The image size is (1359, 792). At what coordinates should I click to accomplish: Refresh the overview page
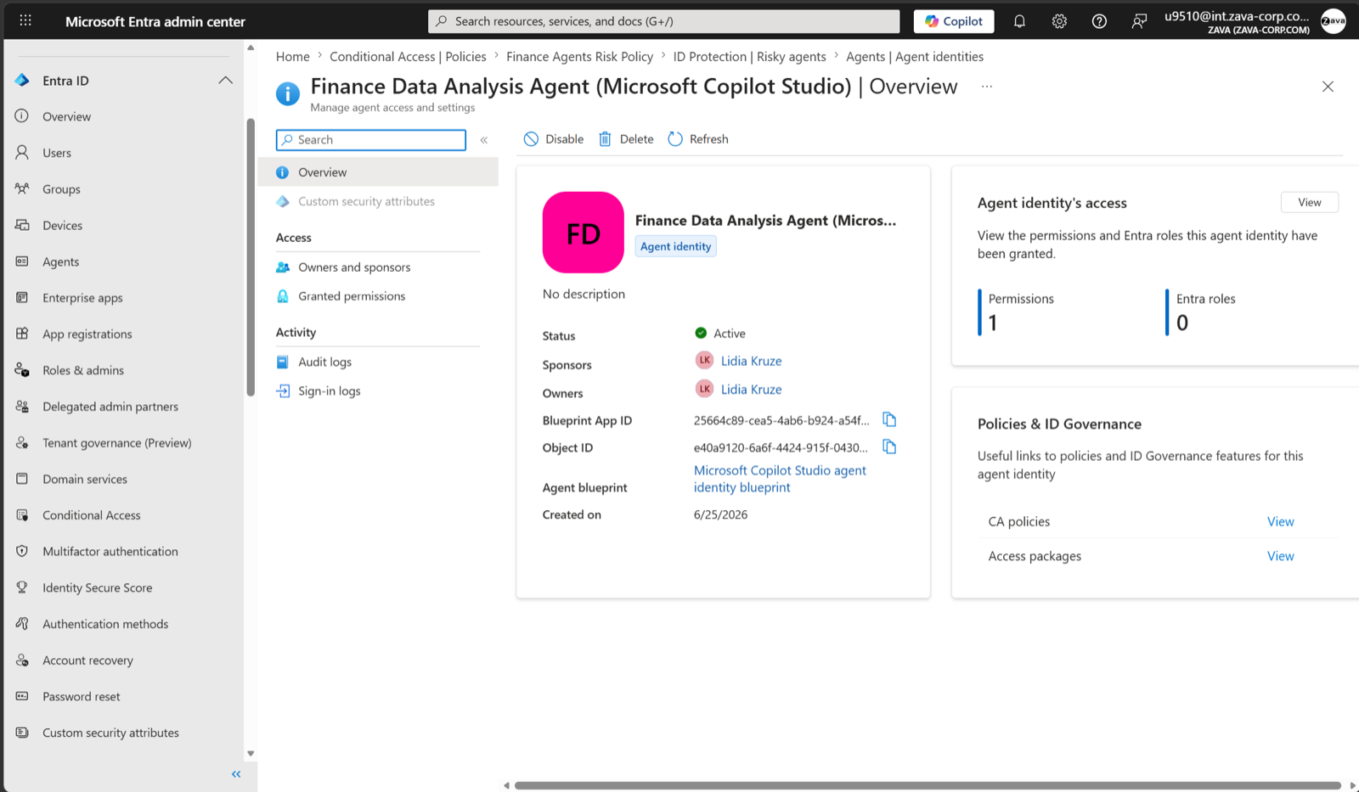[x=698, y=139]
